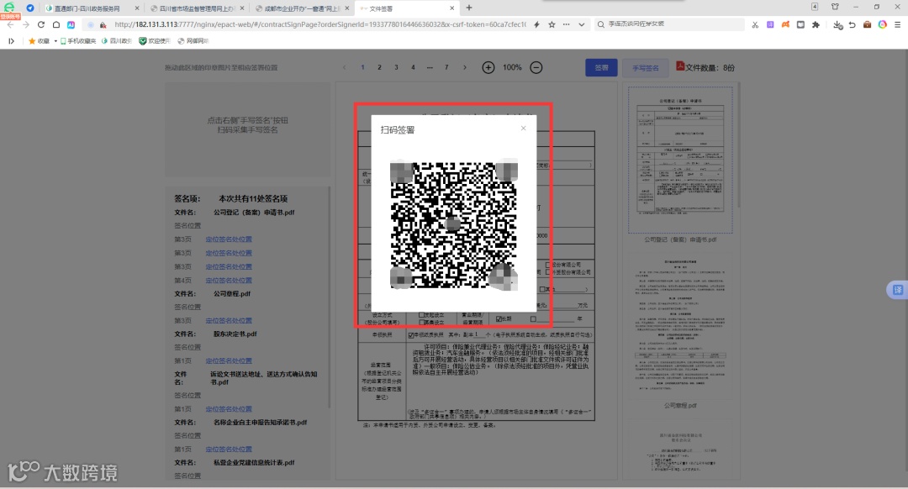
Task: Go to page 7 in the pagination
Action: coord(446,67)
